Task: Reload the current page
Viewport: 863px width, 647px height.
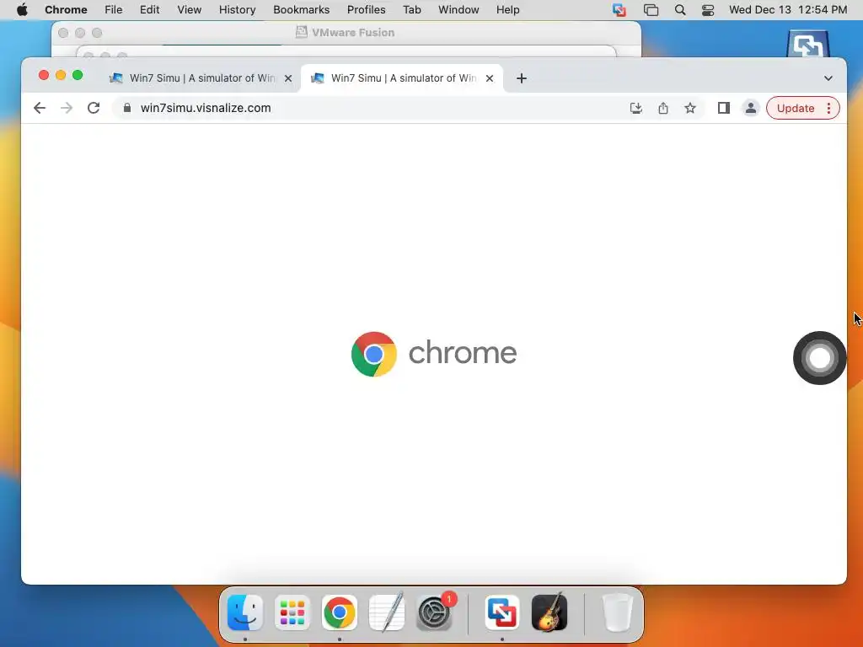Action: (x=94, y=108)
